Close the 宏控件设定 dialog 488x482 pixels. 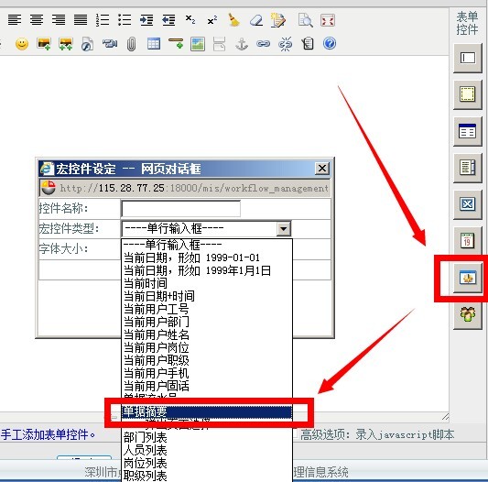322,169
